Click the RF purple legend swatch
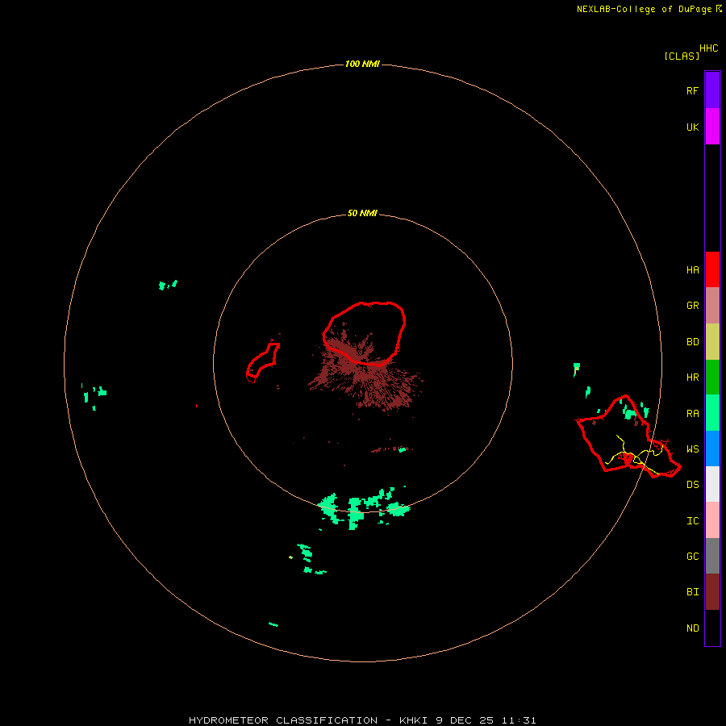The height and width of the screenshot is (726, 726). pyautogui.click(x=712, y=90)
